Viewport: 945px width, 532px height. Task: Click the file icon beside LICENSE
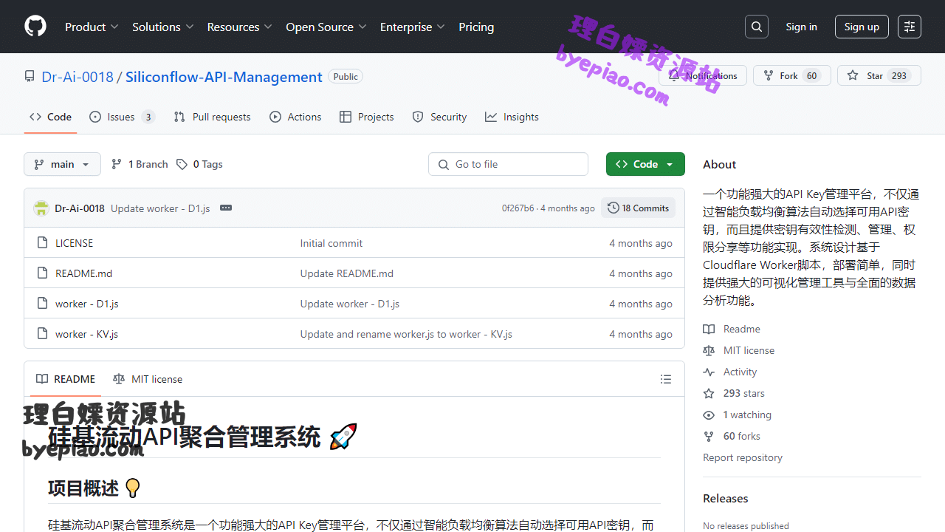pos(42,243)
